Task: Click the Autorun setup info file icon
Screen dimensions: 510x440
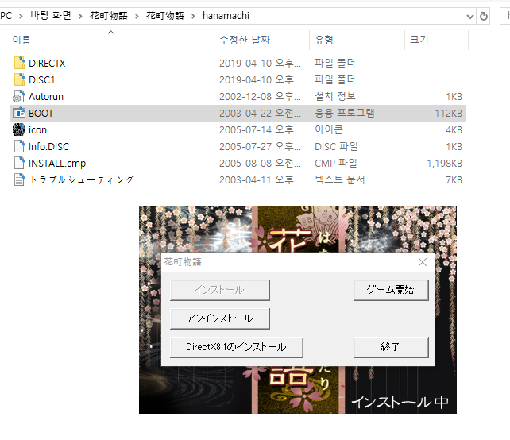Action: tap(18, 97)
